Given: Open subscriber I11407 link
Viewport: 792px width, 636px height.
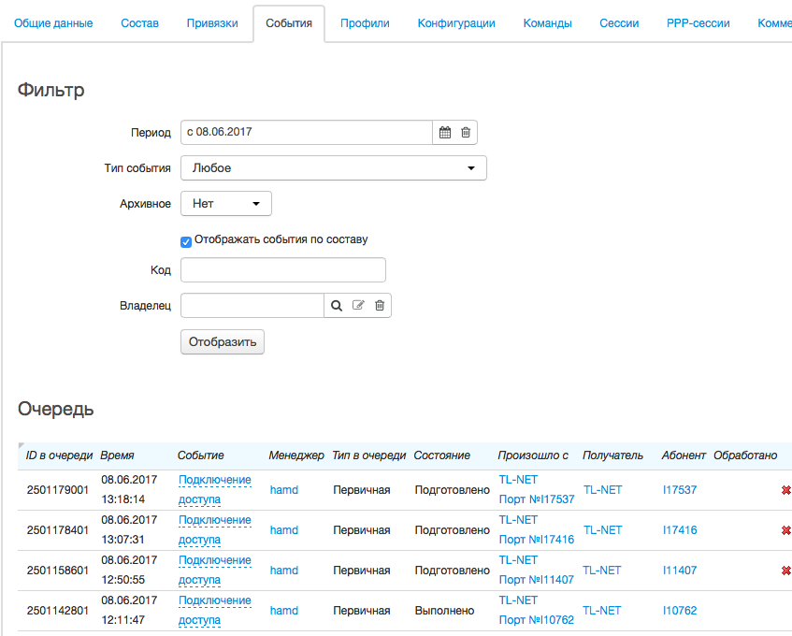Looking at the screenshot, I should [680, 571].
